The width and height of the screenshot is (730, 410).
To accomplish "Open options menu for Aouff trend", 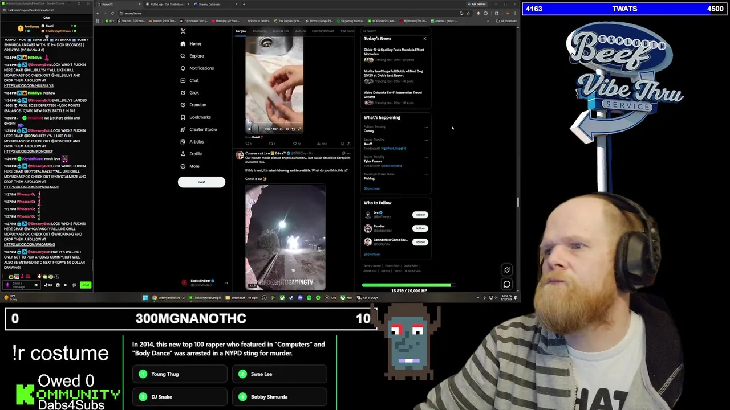I will [x=426, y=141].
